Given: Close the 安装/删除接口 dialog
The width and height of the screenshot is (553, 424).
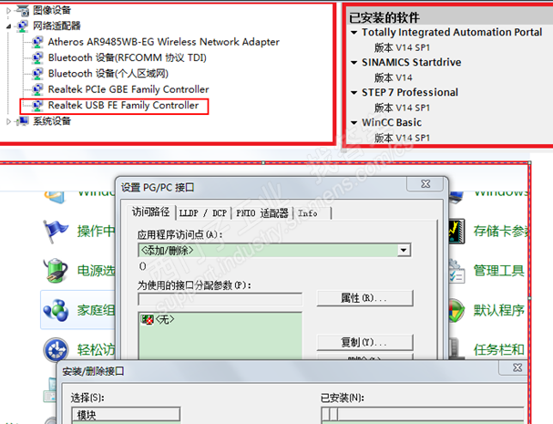Looking at the screenshot, I should point(517,367).
